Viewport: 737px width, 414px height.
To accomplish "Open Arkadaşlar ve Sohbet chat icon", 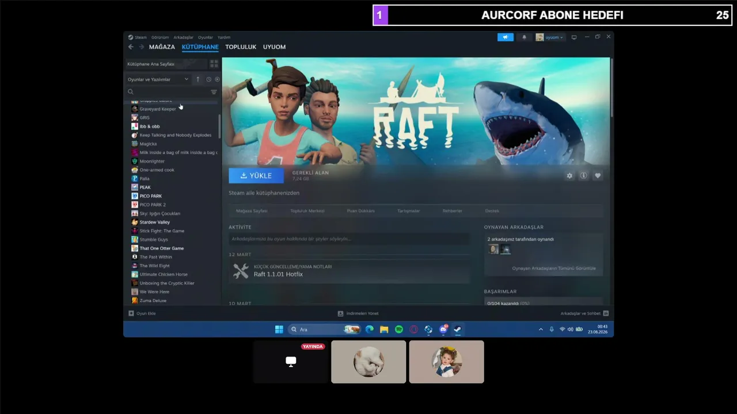I will click(606, 313).
